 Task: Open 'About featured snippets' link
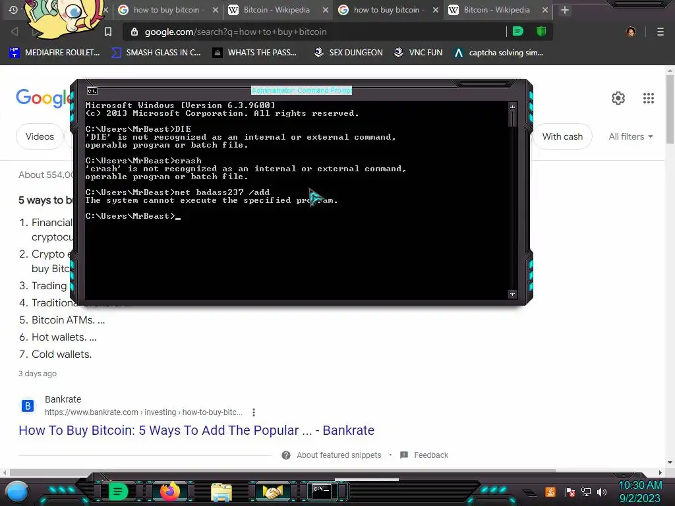pos(339,455)
